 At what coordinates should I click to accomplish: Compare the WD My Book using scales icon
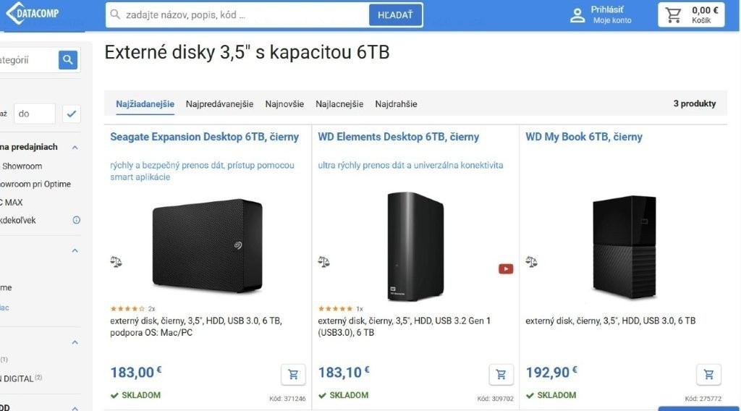pyautogui.click(x=532, y=261)
